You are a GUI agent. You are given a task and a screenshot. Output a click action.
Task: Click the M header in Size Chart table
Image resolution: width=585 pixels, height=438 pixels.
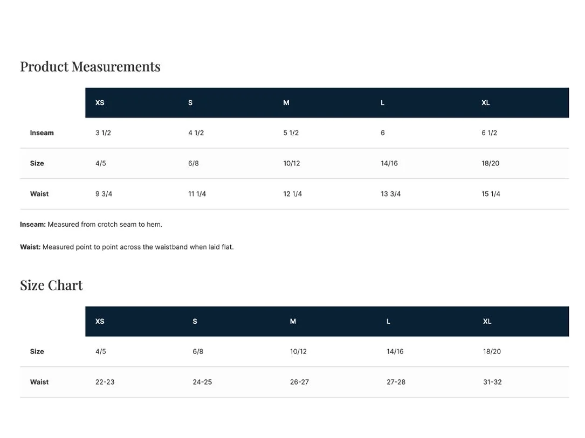293,321
